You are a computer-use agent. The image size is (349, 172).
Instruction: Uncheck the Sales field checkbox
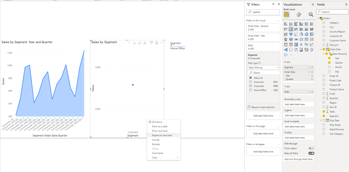click(324, 112)
